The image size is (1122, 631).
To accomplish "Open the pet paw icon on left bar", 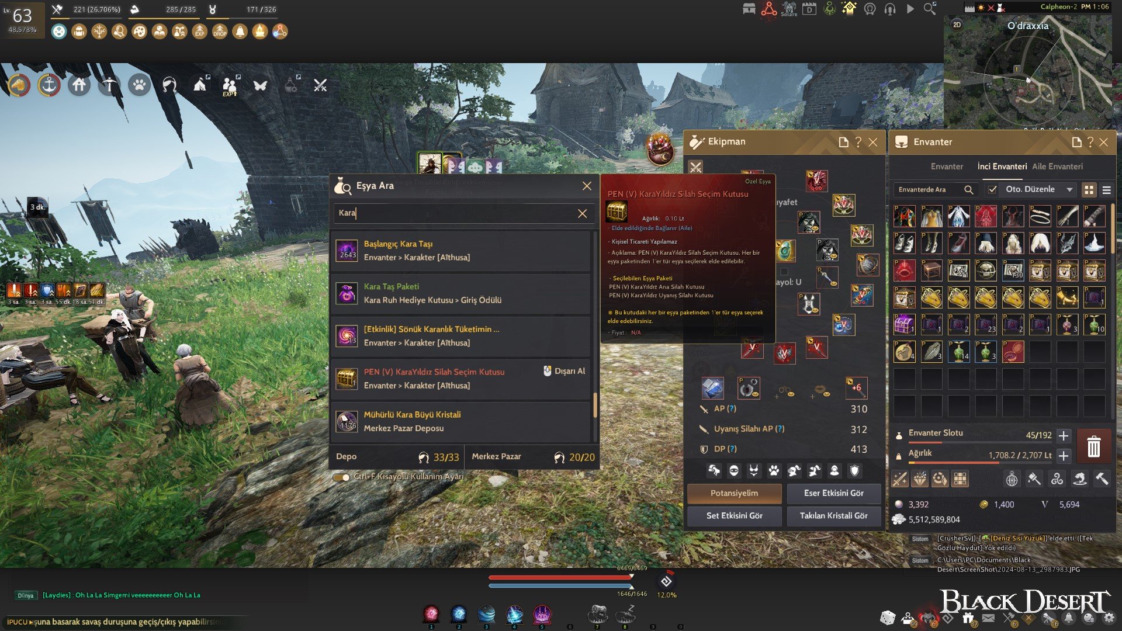I will [x=139, y=85].
